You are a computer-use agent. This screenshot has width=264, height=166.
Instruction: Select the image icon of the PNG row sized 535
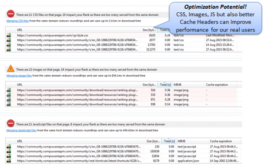pyautogui.click(x=9, y=95)
